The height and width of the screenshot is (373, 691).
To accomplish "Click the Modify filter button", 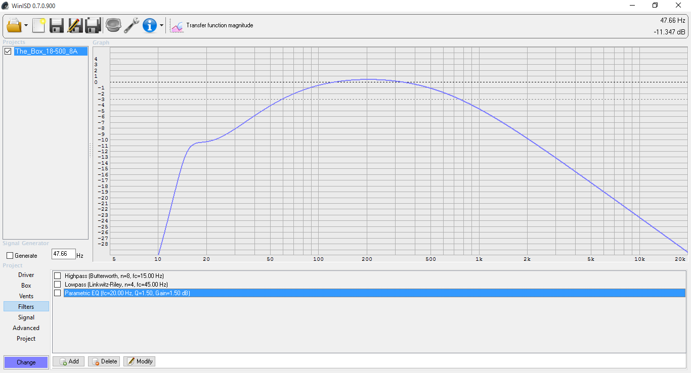I will pos(140,361).
